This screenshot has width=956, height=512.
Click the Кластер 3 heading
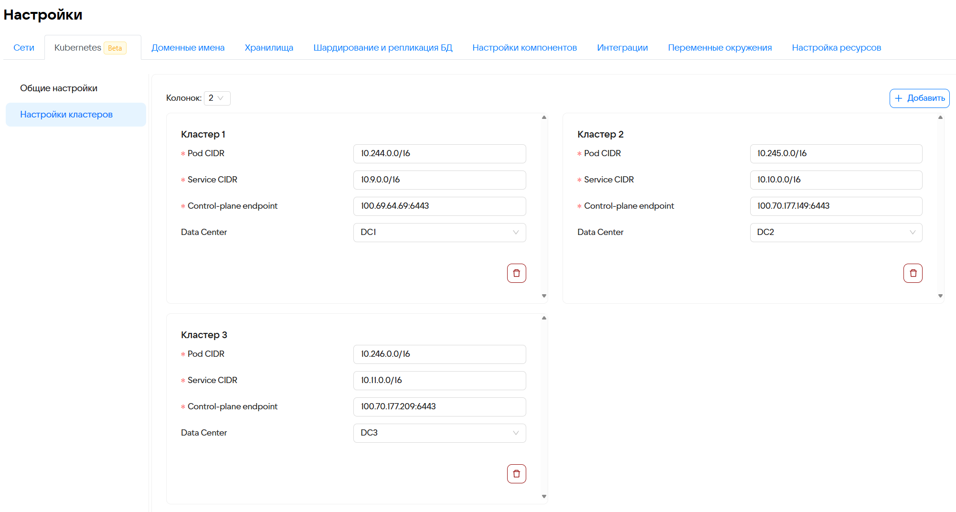(x=204, y=335)
